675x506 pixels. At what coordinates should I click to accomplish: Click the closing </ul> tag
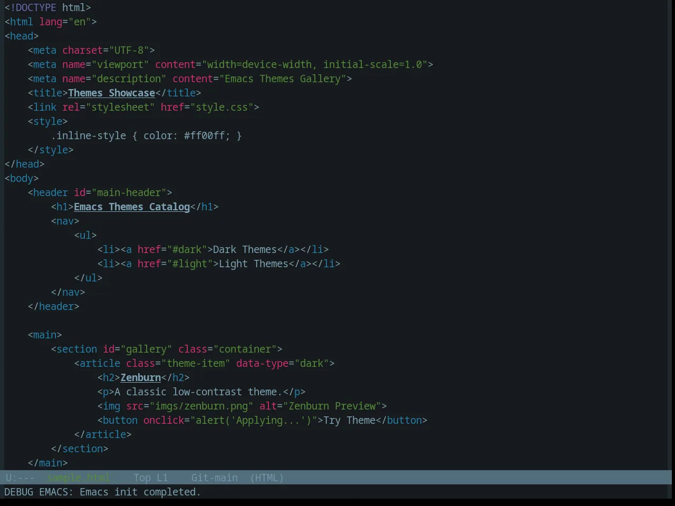[x=88, y=278]
